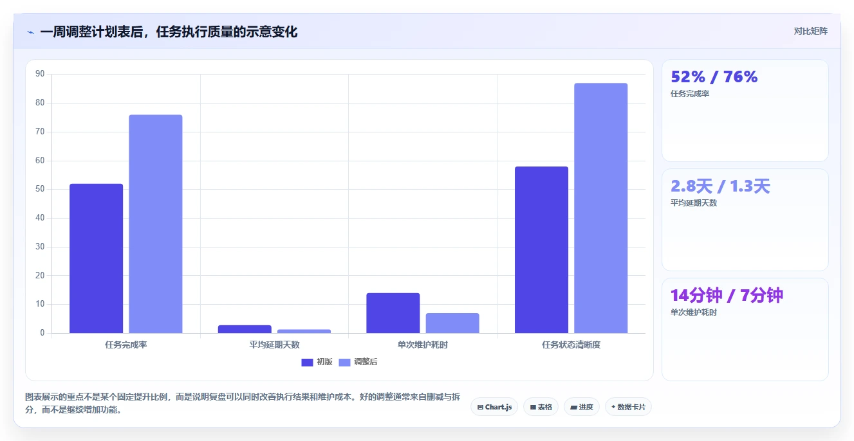Click the 初版 bar for 单次维护耗时
This screenshot has height=441, width=854.
click(393, 313)
